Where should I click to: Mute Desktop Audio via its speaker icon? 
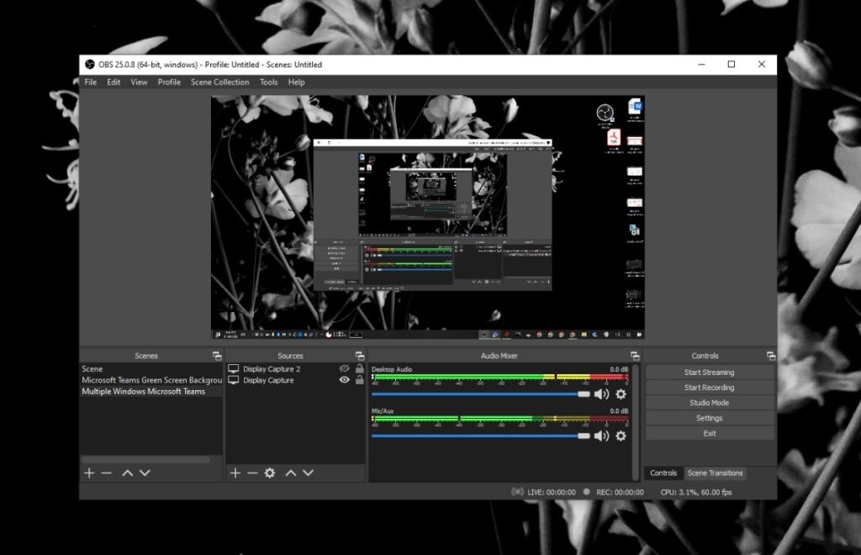click(x=600, y=394)
